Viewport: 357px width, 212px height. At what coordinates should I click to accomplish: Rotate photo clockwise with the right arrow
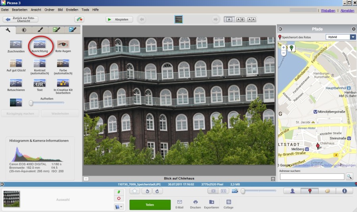pos(157,191)
